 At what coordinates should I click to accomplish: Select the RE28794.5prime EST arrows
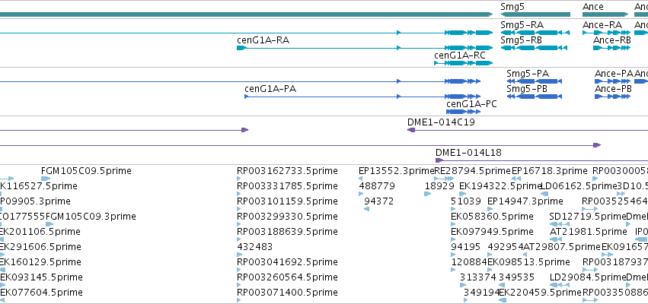coord(445,179)
